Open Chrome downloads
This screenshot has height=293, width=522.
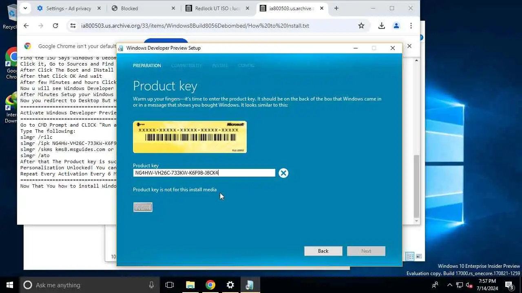pos(381,26)
